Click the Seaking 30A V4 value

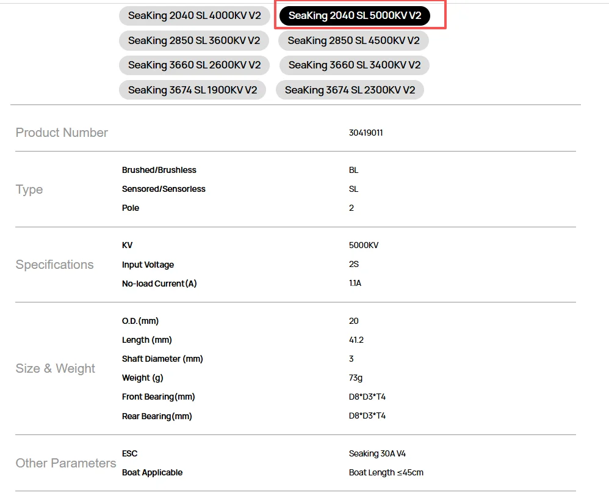click(x=377, y=453)
